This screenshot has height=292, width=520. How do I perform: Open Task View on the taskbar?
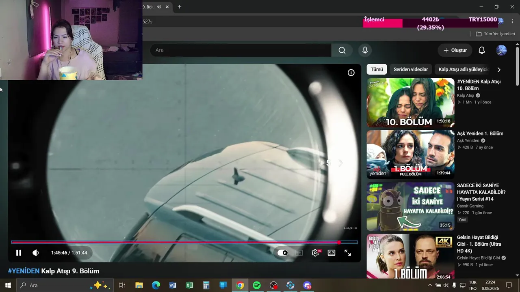121,285
